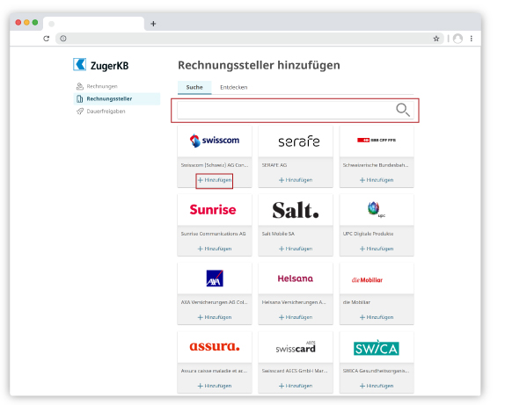Click the browser address bar
Viewport: 505px width, 405px height.
(250, 39)
